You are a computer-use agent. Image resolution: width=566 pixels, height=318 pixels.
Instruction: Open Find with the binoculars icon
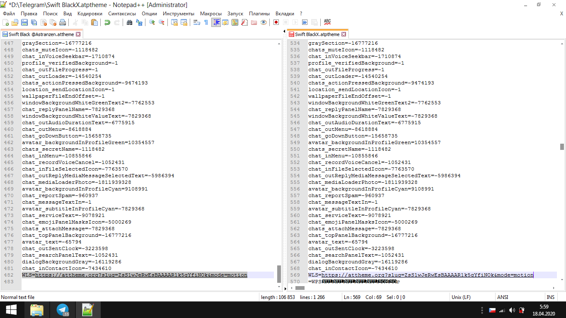pos(130,22)
